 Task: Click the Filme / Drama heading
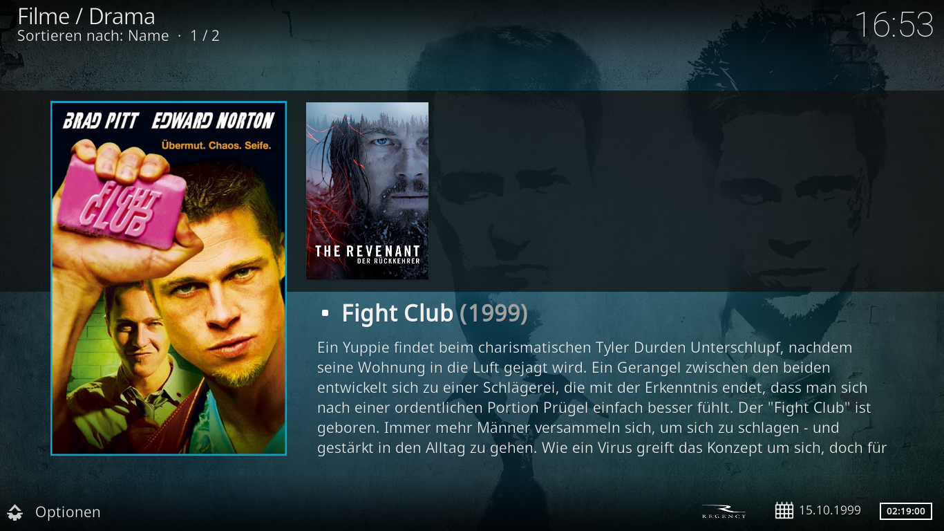86,16
